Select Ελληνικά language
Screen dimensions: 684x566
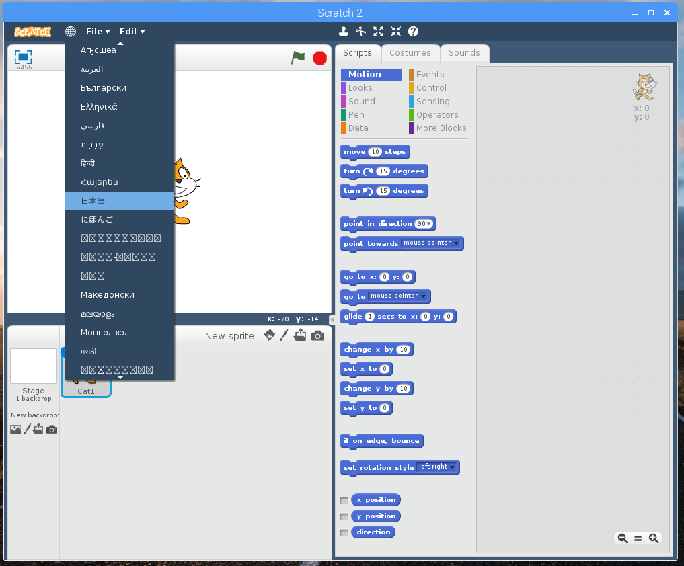coord(119,106)
